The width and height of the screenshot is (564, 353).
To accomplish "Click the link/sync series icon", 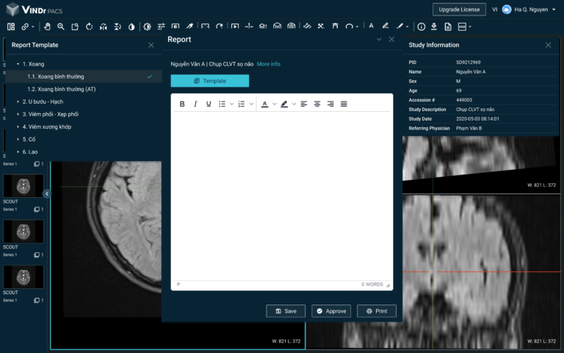I will [25, 26].
